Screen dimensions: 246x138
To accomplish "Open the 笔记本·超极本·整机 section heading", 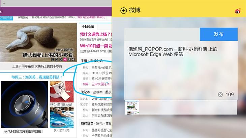I will click(x=96, y=92).
